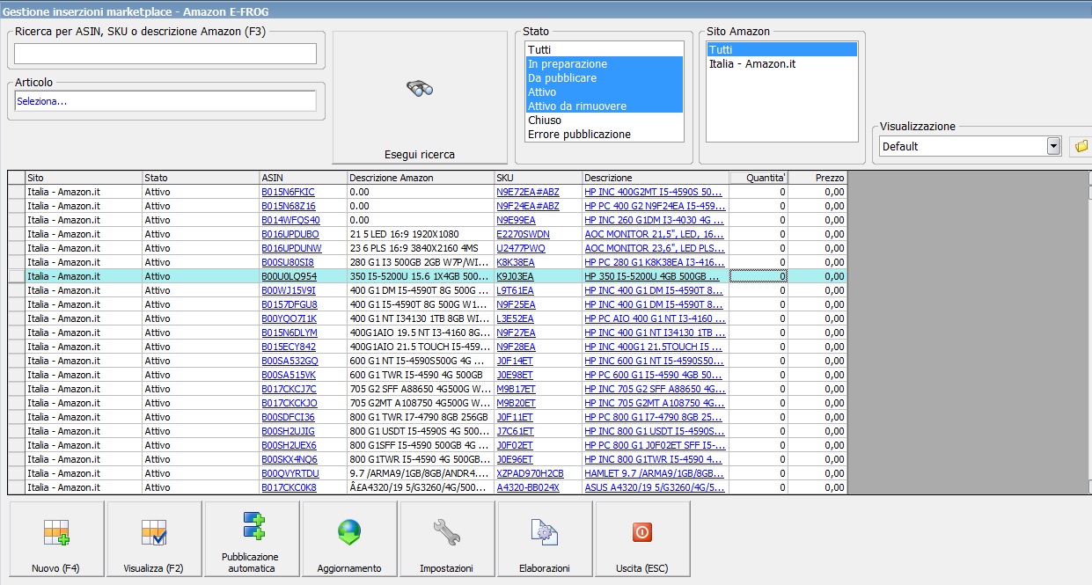Sort by the Prezzo column header

(817, 178)
